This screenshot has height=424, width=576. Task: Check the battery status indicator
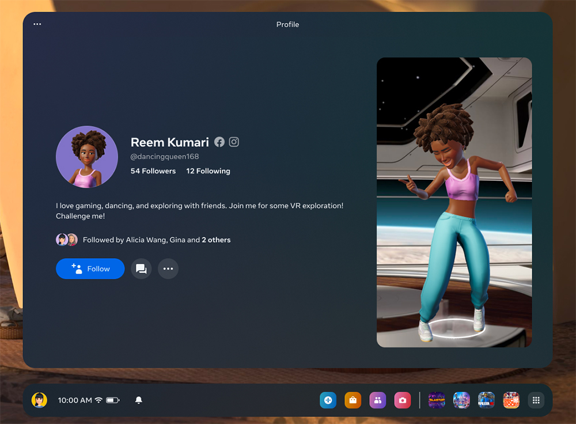(x=112, y=400)
